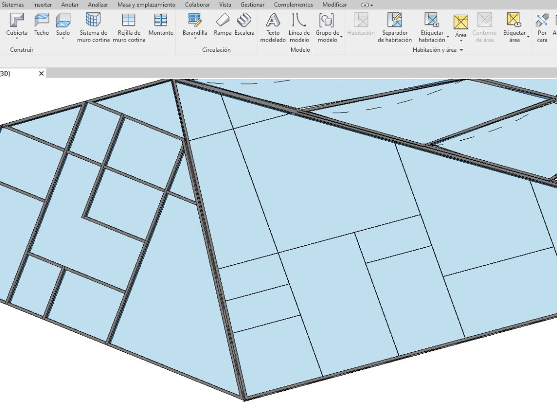Expand the Grupo de modelo dropdown
The image size is (557, 406).
click(341, 37)
